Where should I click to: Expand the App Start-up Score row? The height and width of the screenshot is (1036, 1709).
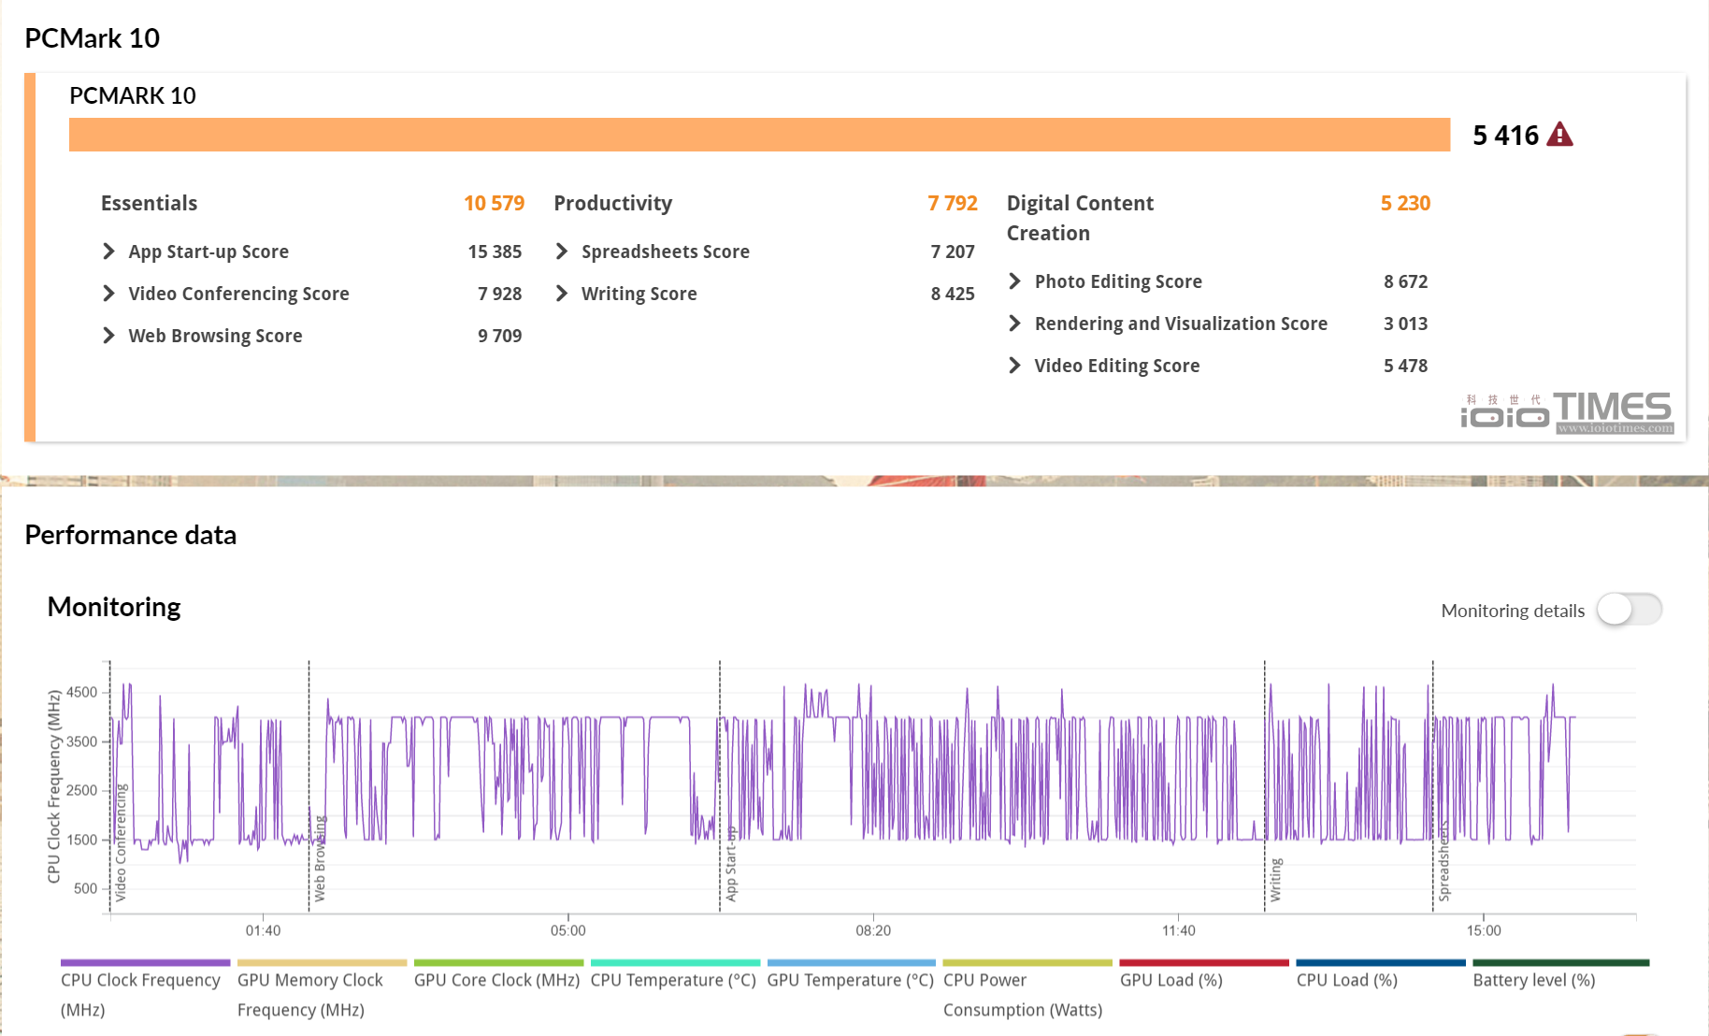pos(108,252)
